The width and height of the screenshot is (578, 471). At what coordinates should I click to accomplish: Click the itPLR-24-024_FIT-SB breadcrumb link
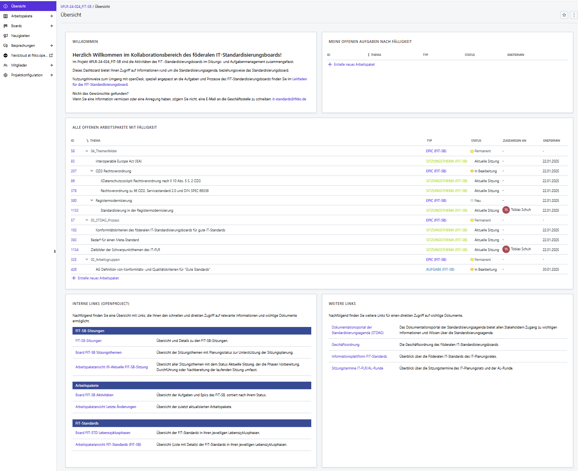76,7
